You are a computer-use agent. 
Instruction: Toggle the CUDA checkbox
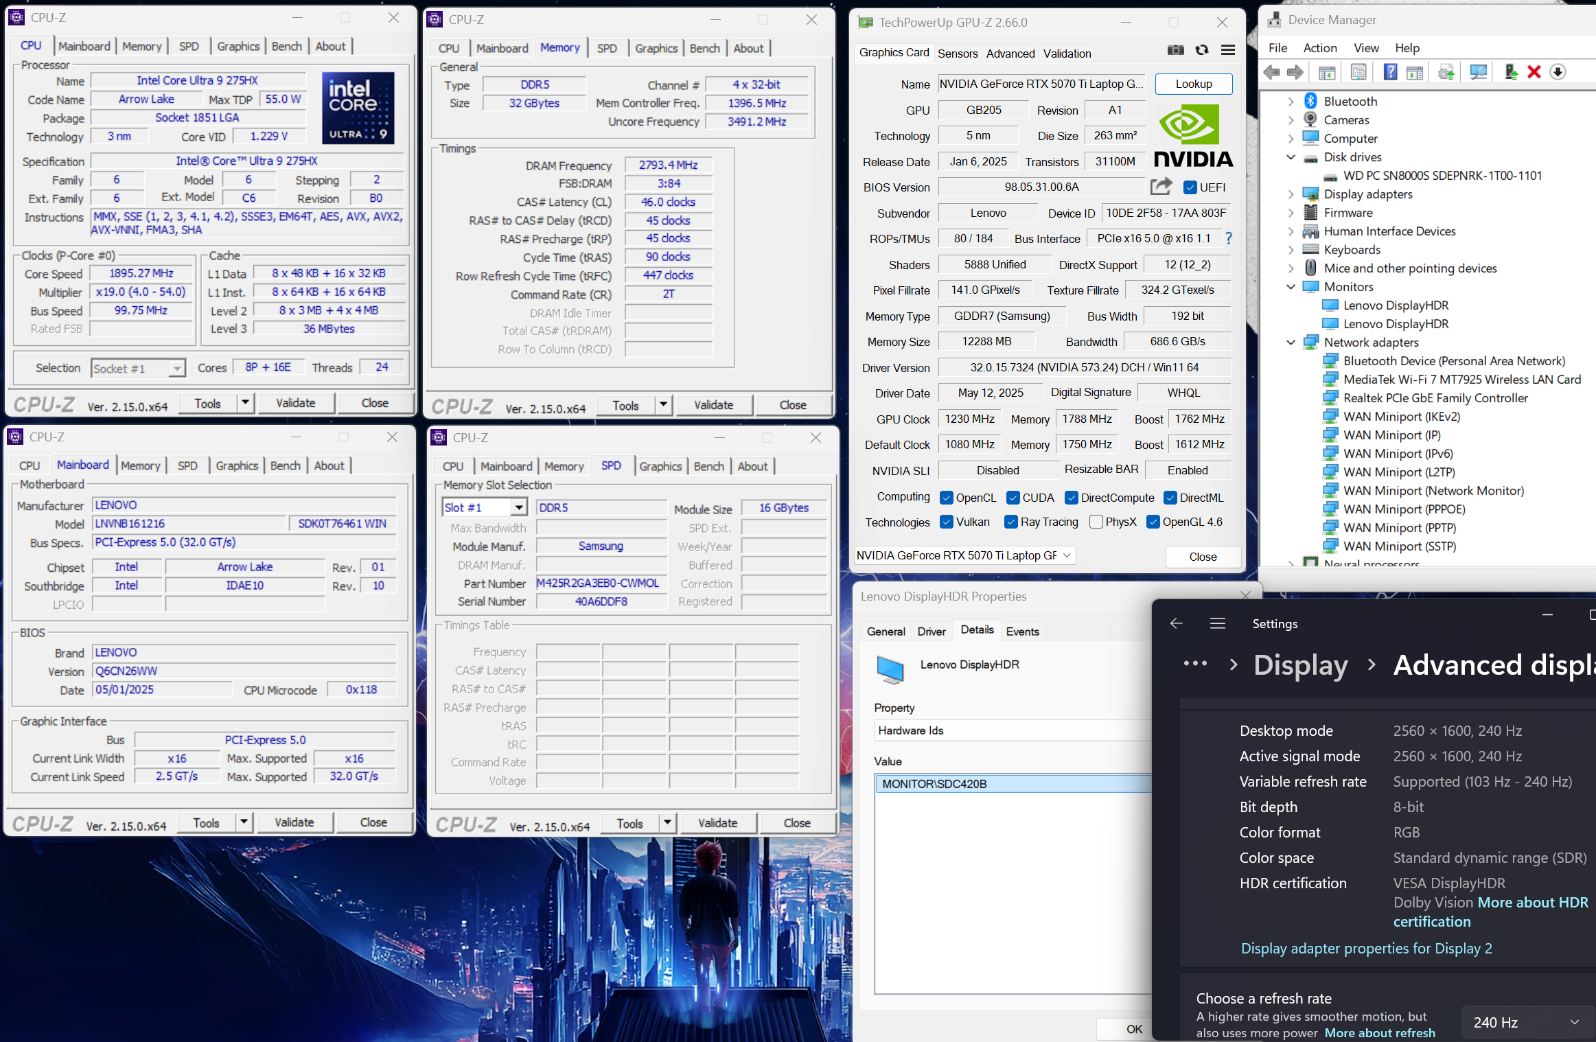tap(1013, 498)
